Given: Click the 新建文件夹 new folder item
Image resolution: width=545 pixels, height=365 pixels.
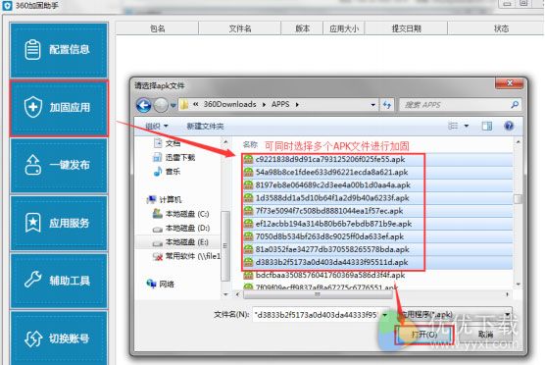Looking at the screenshot, I should 205,126.
